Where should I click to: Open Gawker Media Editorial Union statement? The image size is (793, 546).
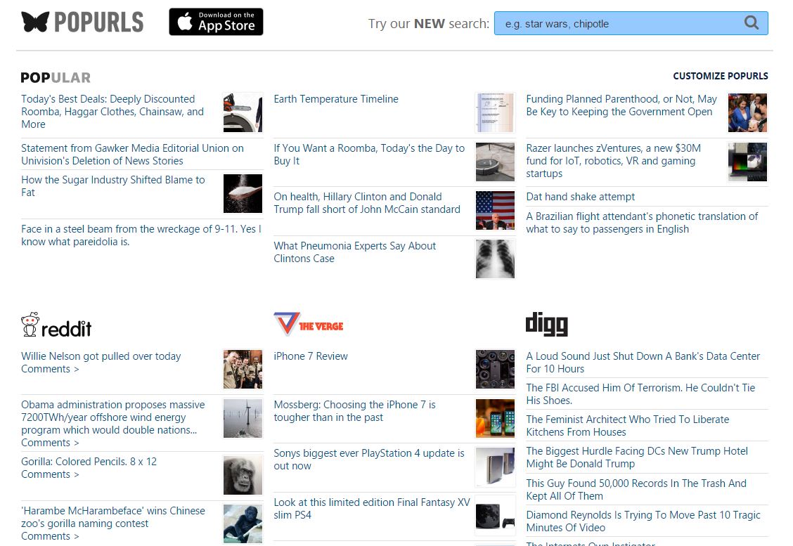[x=132, y=155]
